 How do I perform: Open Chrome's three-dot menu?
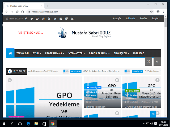[x=163, y=12]
